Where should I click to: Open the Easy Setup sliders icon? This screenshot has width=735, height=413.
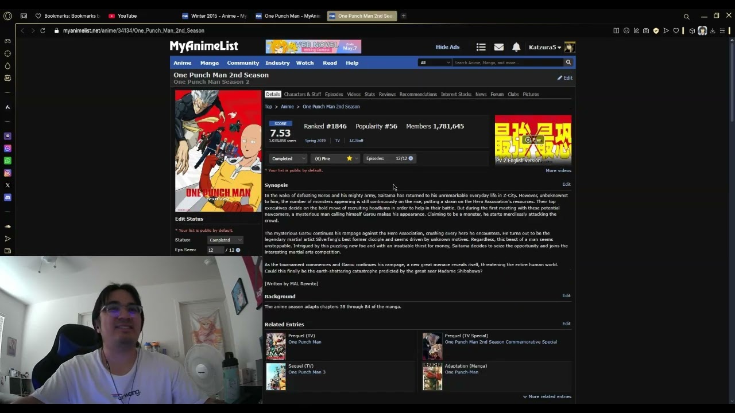(x=722, y=30)
